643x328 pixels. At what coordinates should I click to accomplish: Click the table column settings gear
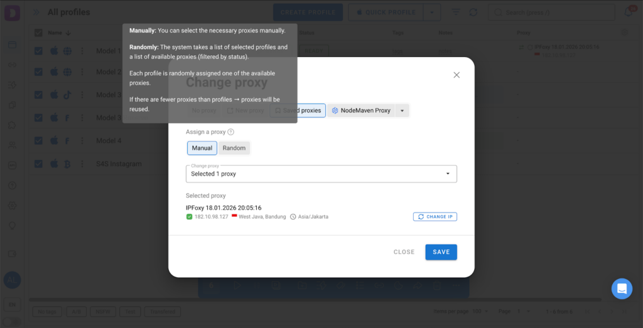point(624,33)
